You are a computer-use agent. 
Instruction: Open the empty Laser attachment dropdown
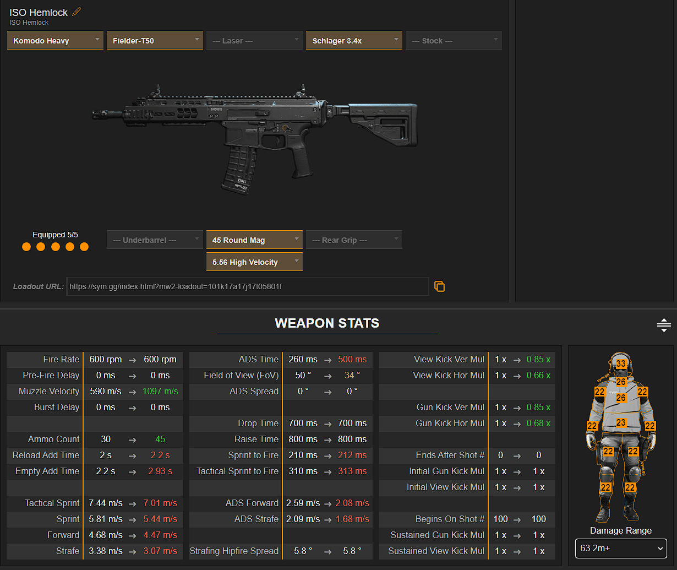coord(254,41)
